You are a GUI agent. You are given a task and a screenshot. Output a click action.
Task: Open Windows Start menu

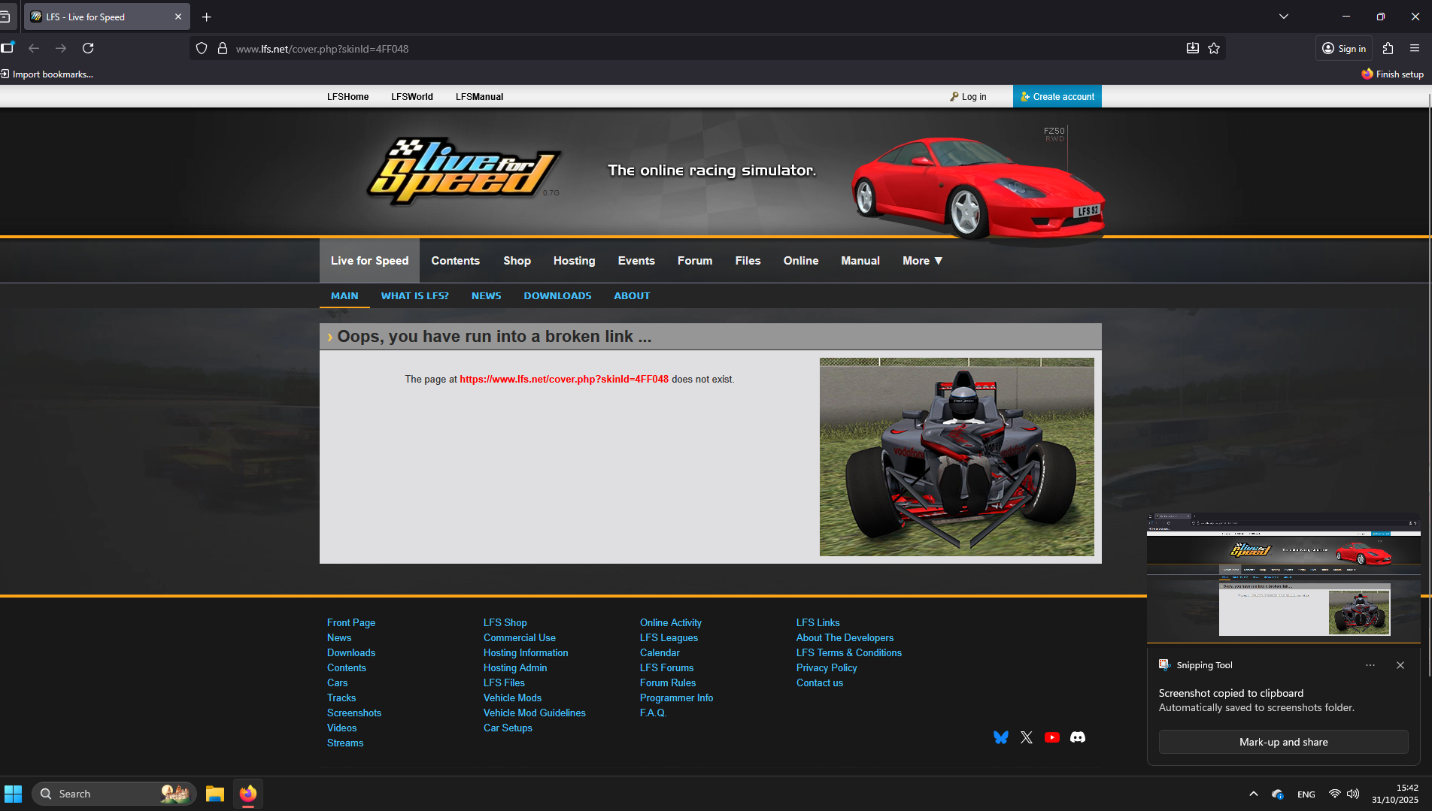(x=14, y=794)
